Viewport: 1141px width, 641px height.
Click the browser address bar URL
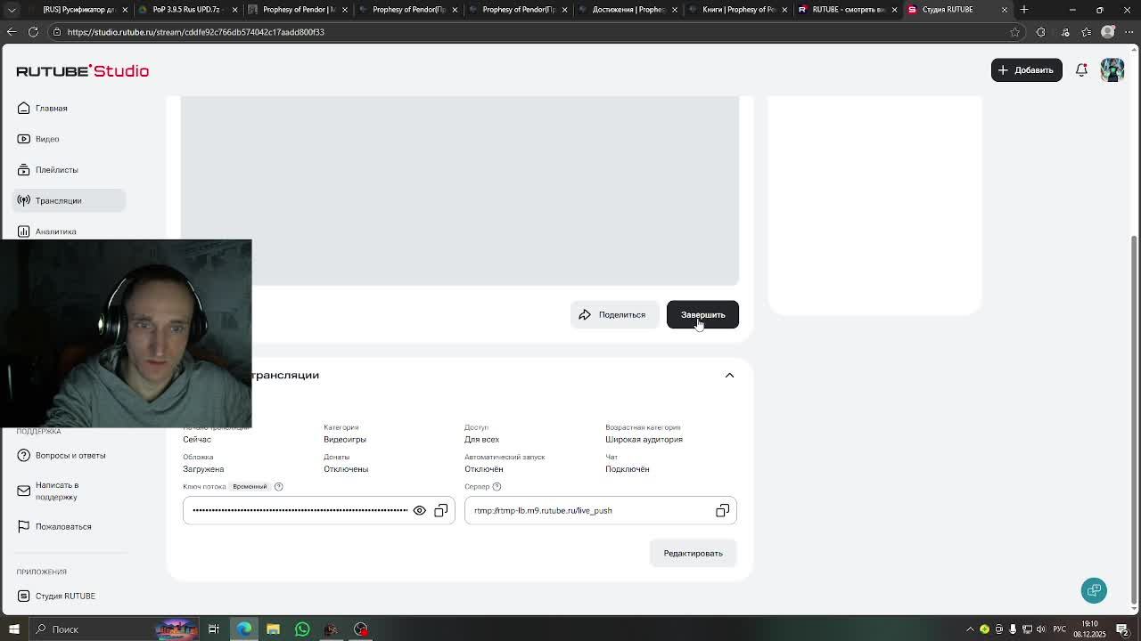(195, 32)
